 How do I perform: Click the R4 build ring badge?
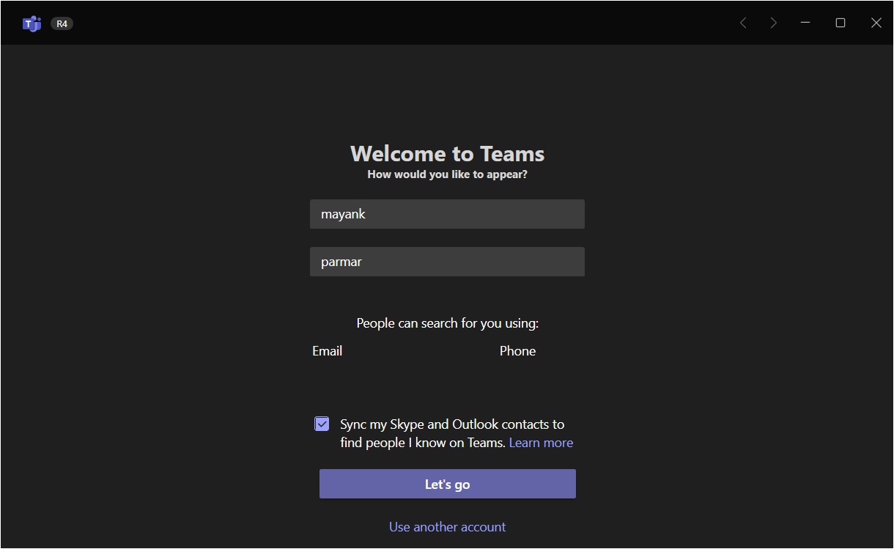(x=62, y=23)
